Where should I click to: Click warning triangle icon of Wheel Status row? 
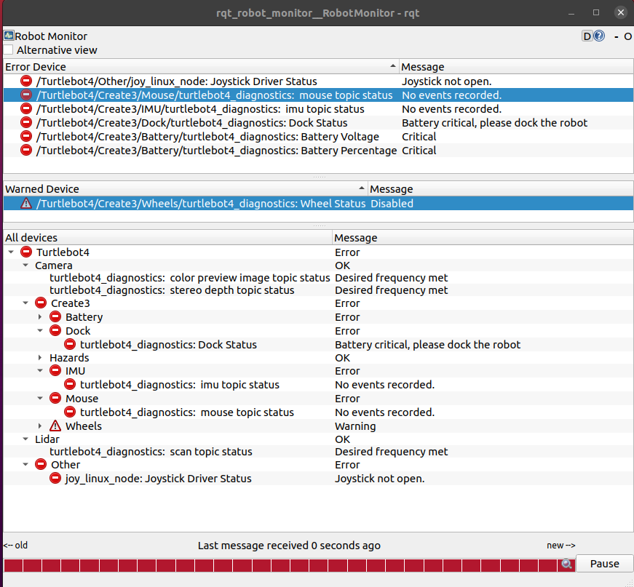(x=26, y=203)
